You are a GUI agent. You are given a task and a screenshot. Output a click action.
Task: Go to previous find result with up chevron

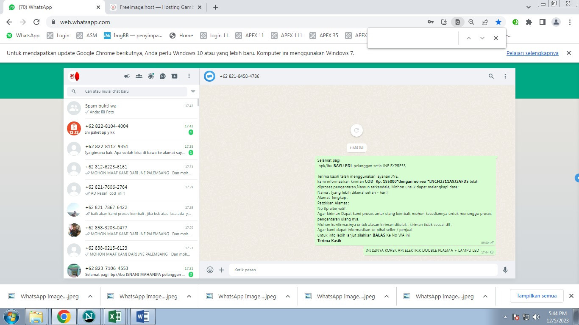(469, 38)
